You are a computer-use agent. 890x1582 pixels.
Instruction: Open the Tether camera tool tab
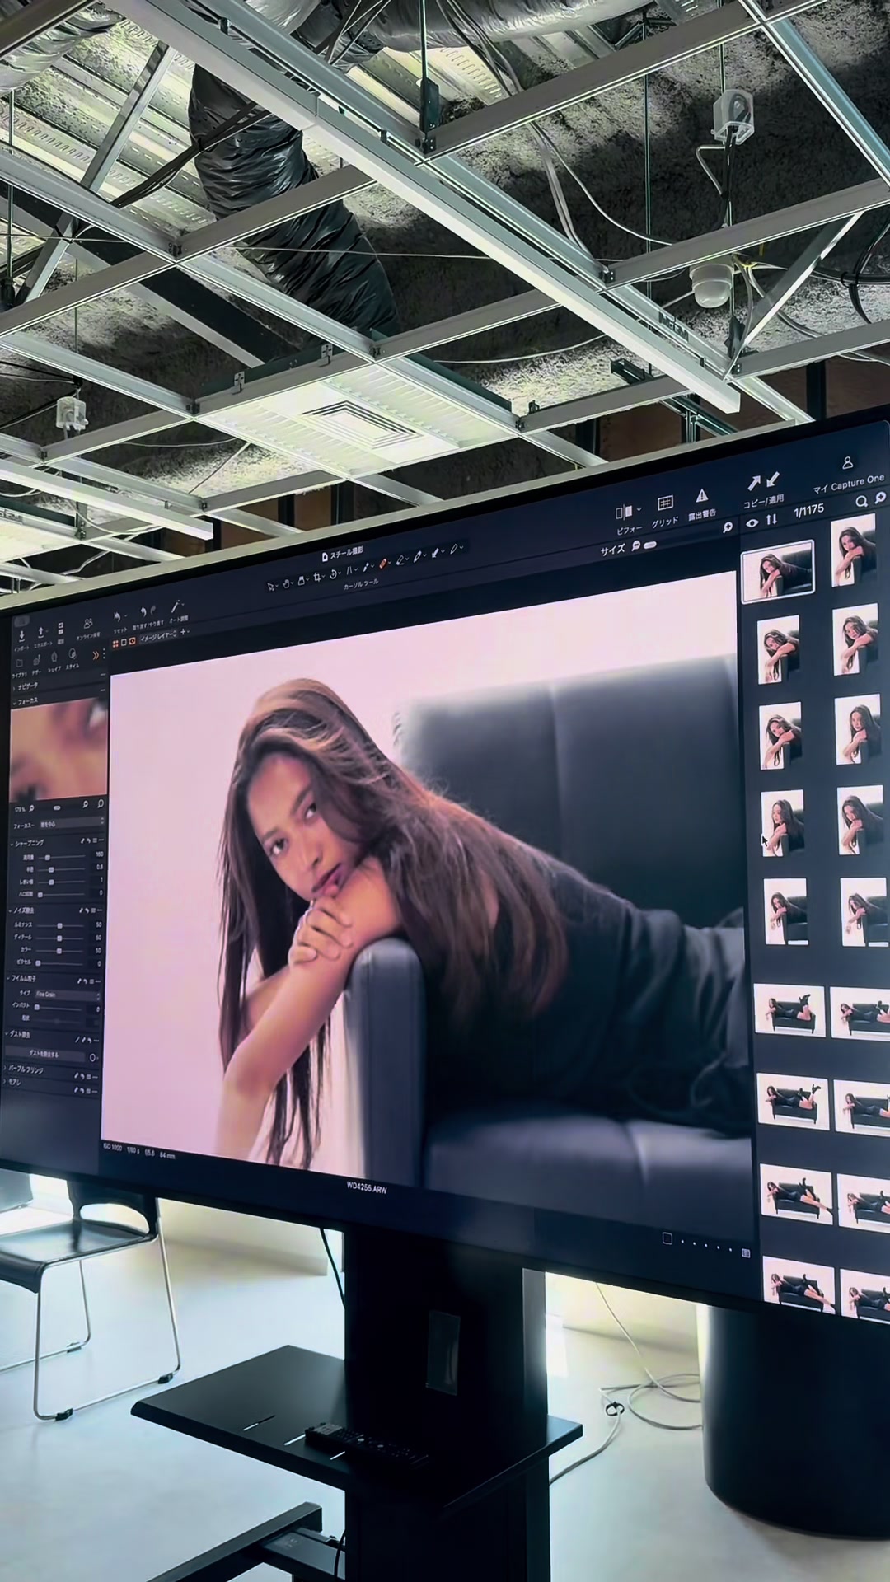[36, 660]
